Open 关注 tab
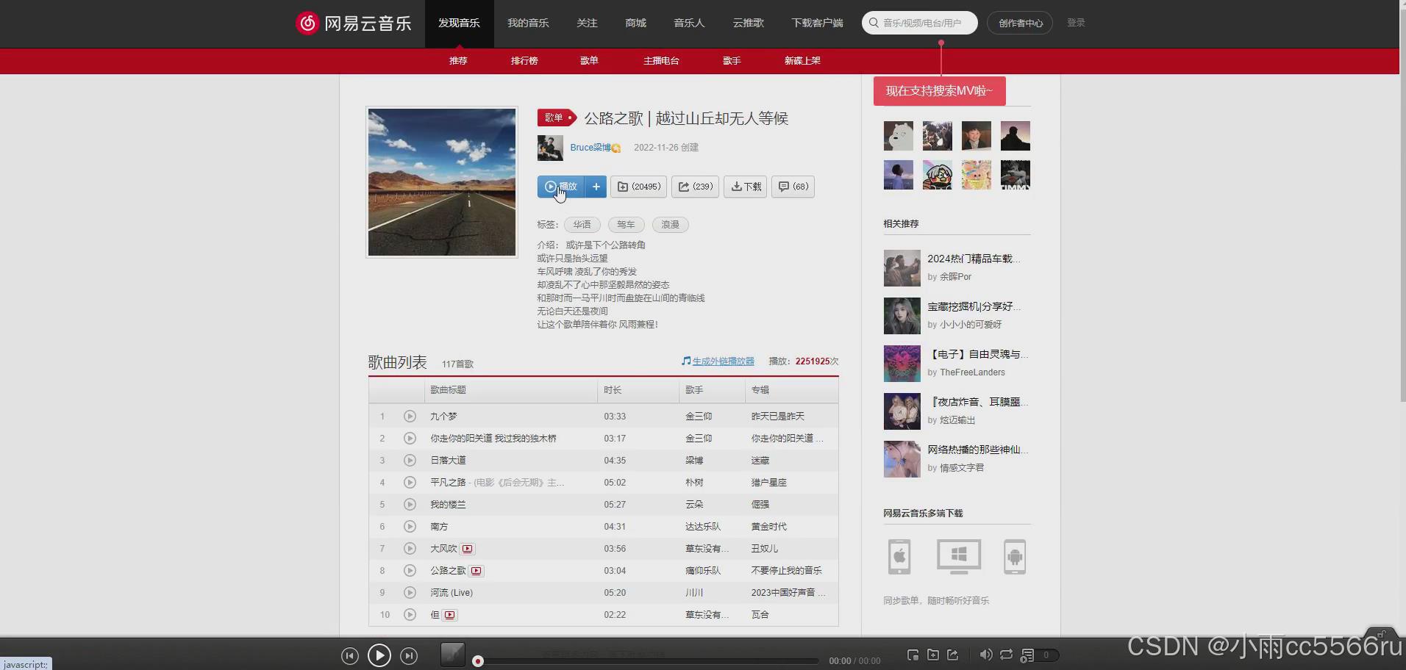Image resolution: width=1406 pixels, height=670 pixels. [x=587, y=24]
